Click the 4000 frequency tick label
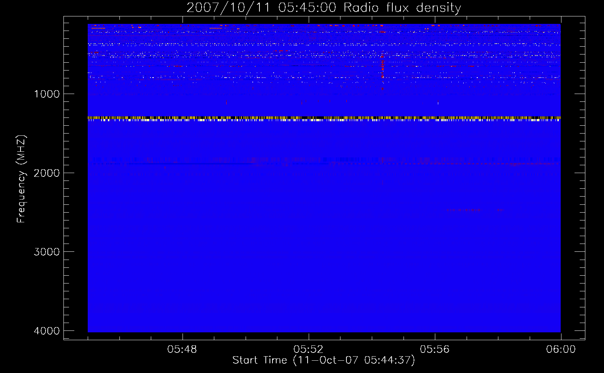Viewport: 604px width, 373px height. [47, 331]
